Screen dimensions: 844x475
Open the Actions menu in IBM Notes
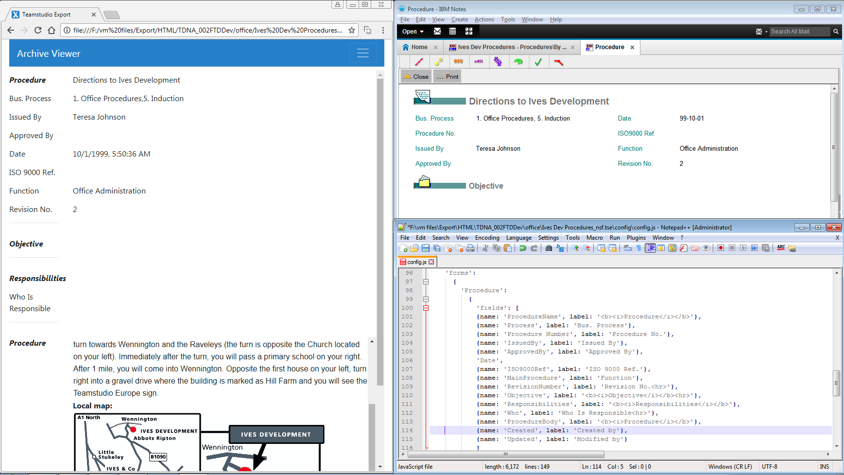pyautogui.click(x=484, y=19)
